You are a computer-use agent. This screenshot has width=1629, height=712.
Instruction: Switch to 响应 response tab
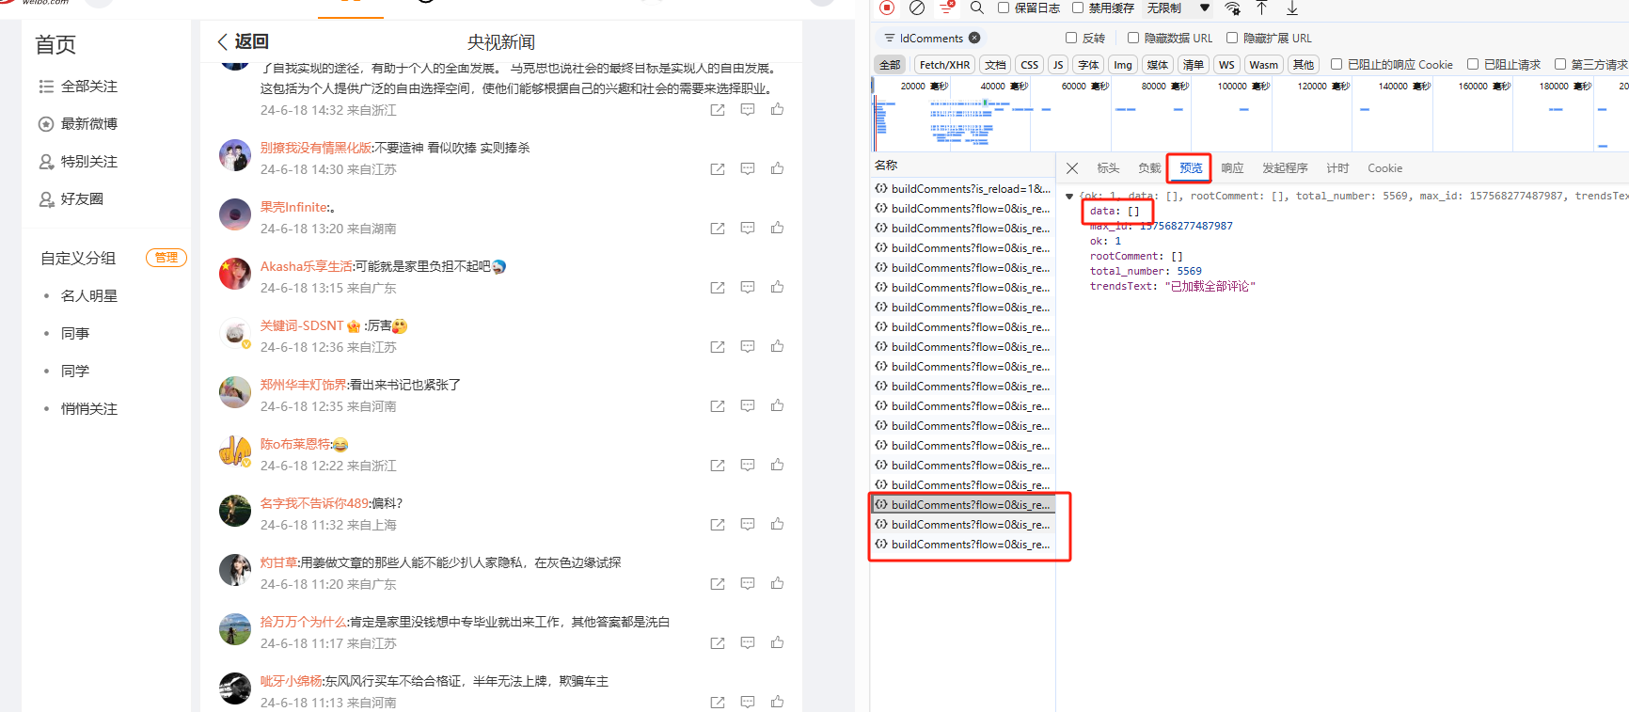tap(1232, 168)
